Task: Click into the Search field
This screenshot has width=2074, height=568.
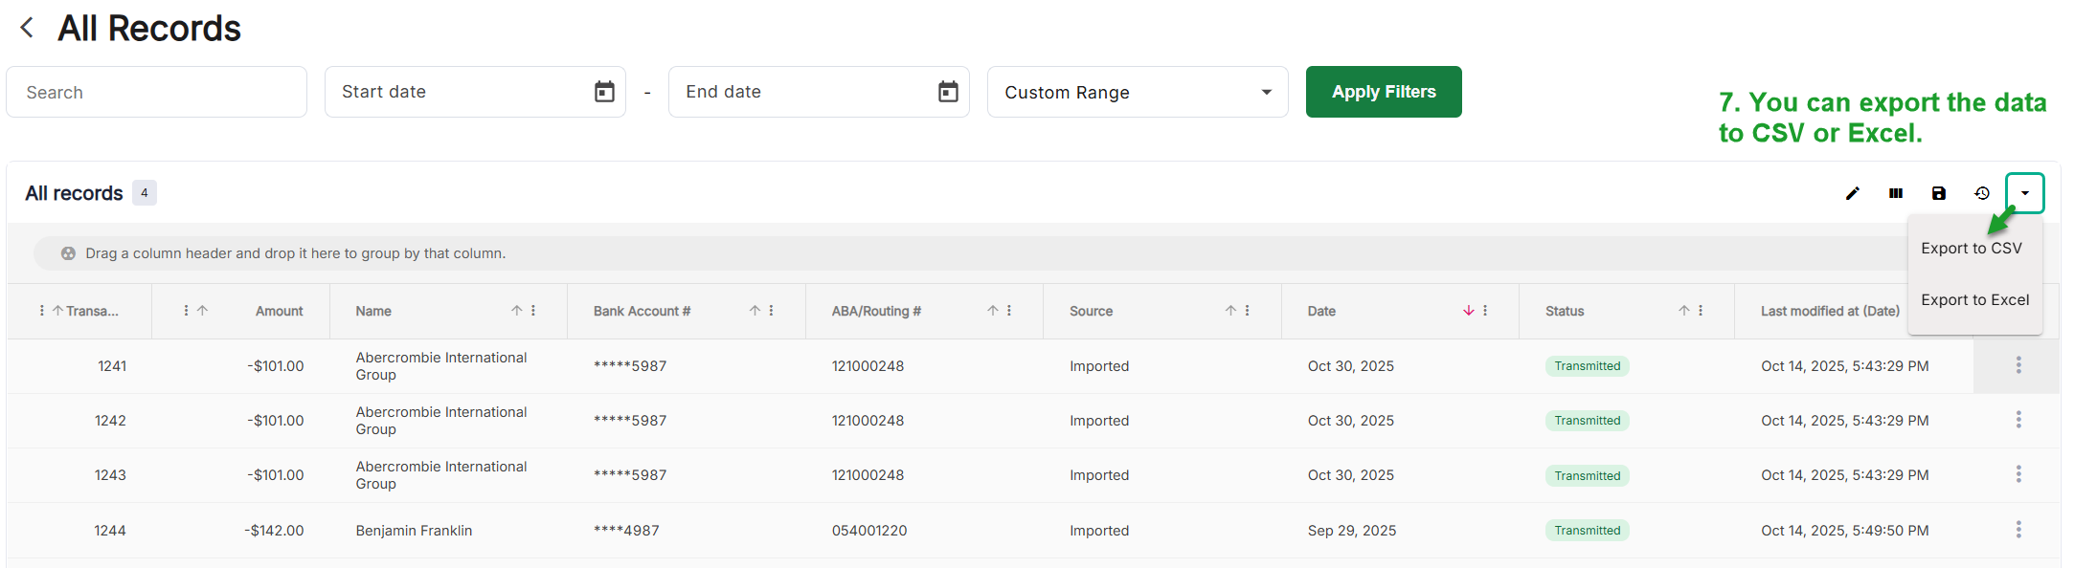Action: pos(156,93)
